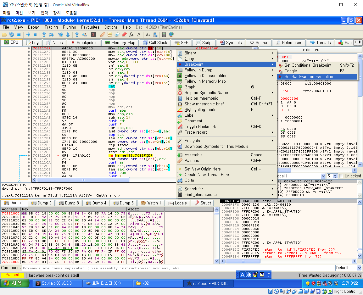
Task: Expand the Search for submenu
Action: click(x=227, y=189)
